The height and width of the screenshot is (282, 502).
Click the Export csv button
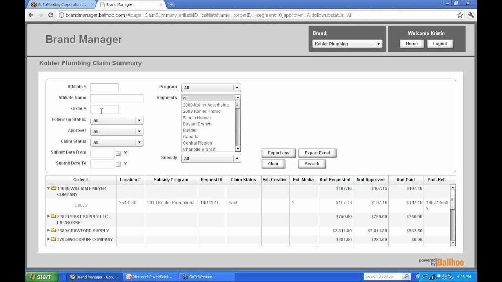pyautogui.click(x=278, y=153)
